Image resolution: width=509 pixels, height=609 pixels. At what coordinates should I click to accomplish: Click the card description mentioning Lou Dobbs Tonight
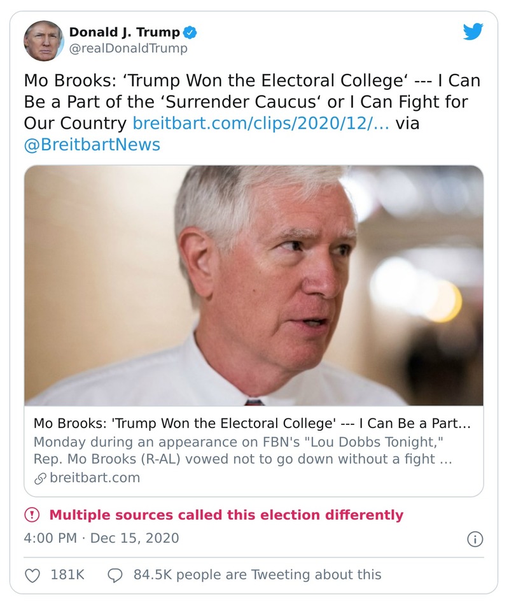pos(243,450)
